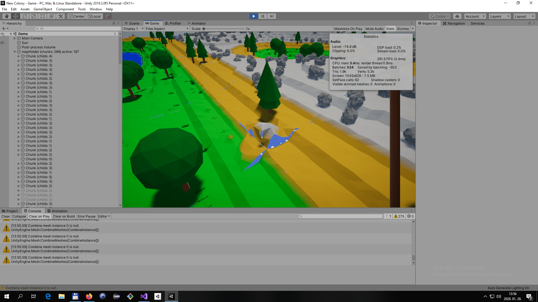Select the Rect transform tool
Viewport: 538px width, 302px height.
[x=43, y=16]
